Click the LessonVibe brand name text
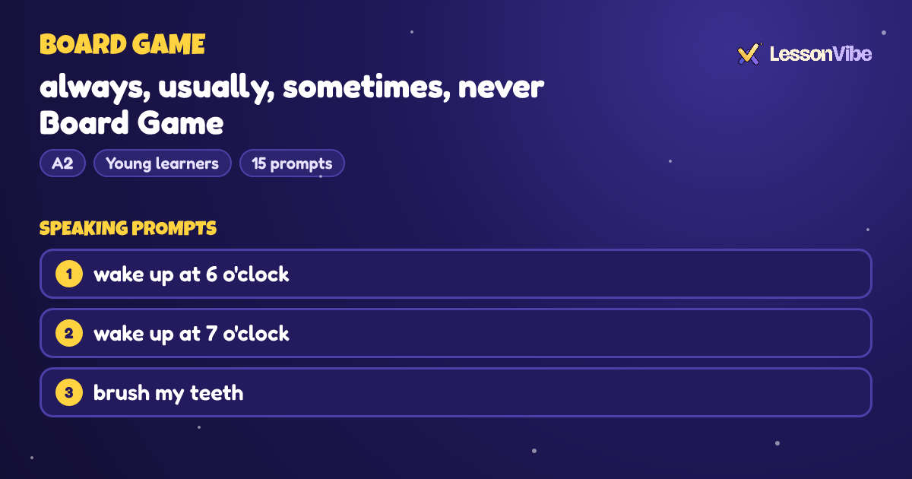This screenshot has width=912, height=479. [x=821, y=54]
